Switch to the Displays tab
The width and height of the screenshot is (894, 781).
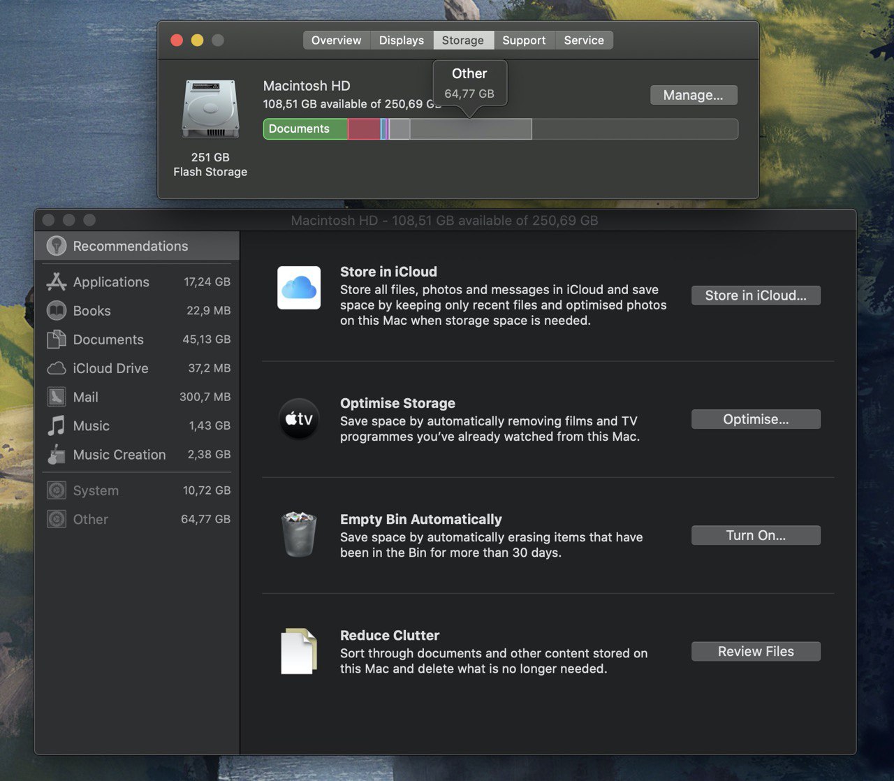pos(402,41)
